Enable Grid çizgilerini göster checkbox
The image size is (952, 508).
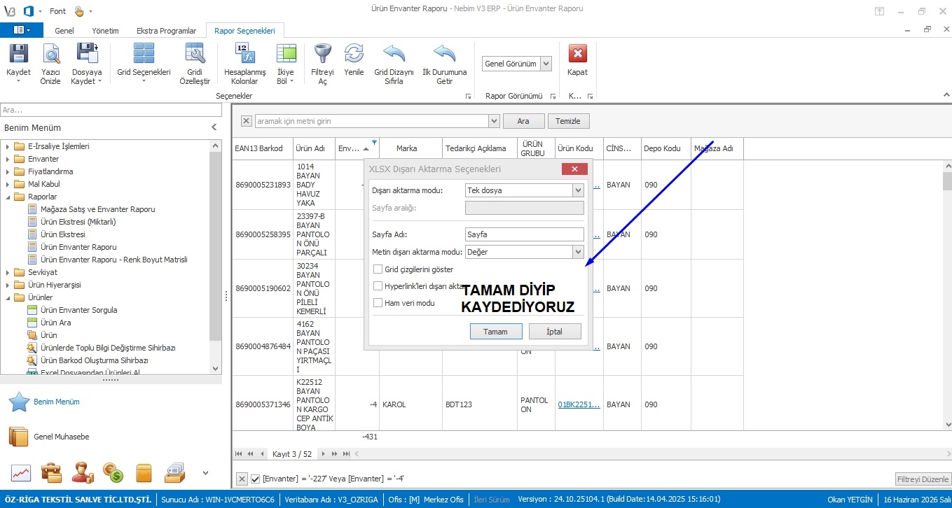pos(378,269)
